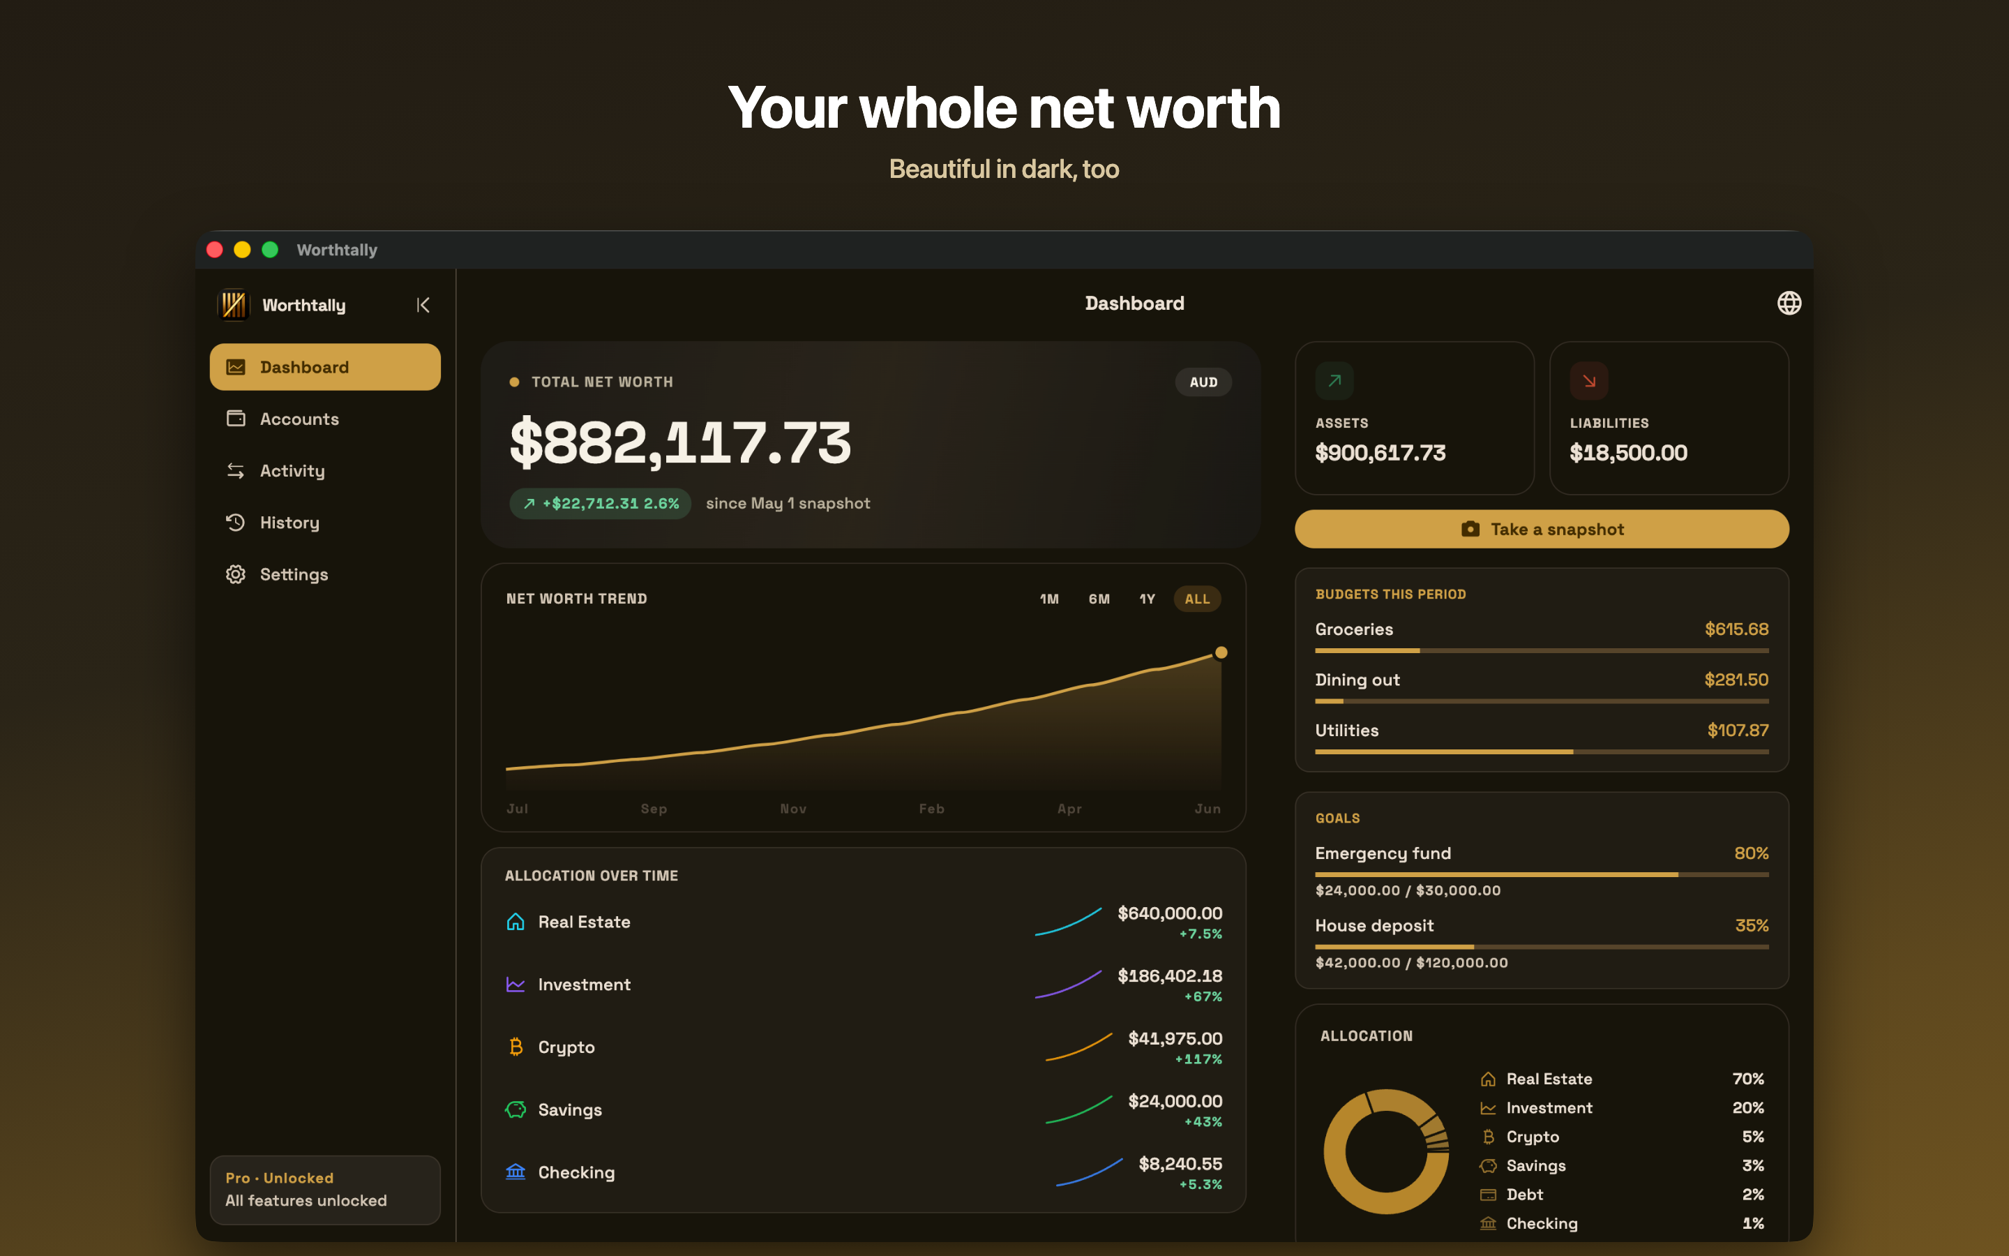Click the $900,617.73 assets value
2009x1256 pixels.
pos(1380,453)
